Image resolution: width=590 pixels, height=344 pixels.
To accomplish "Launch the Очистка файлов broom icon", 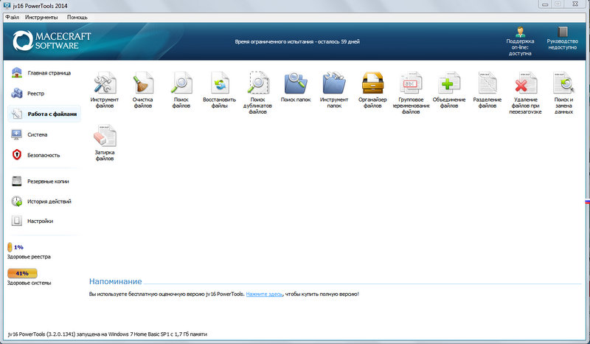I will click(x=142, y=89).
